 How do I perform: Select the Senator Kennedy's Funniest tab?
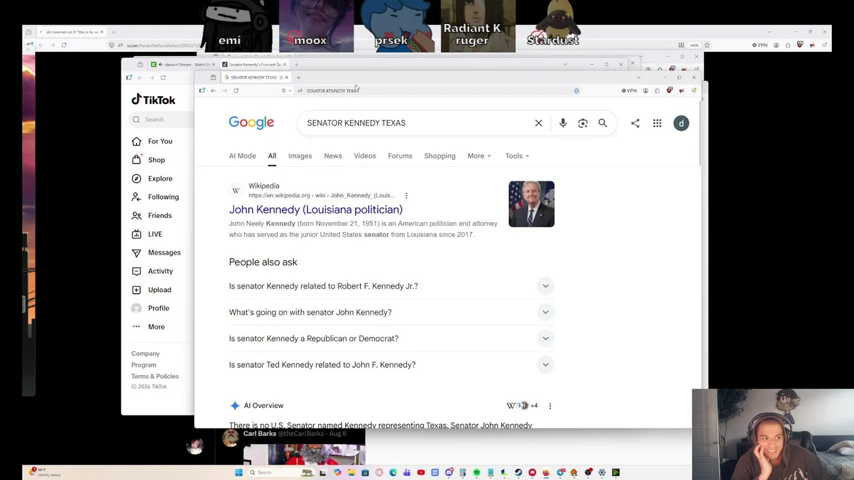click(x=254, y=65)
